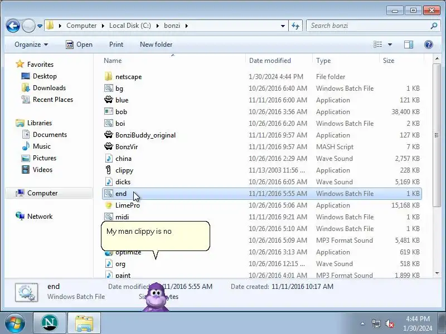
Task: Select the BonziBuddy_original application icon
Action: tap(108, 135)
